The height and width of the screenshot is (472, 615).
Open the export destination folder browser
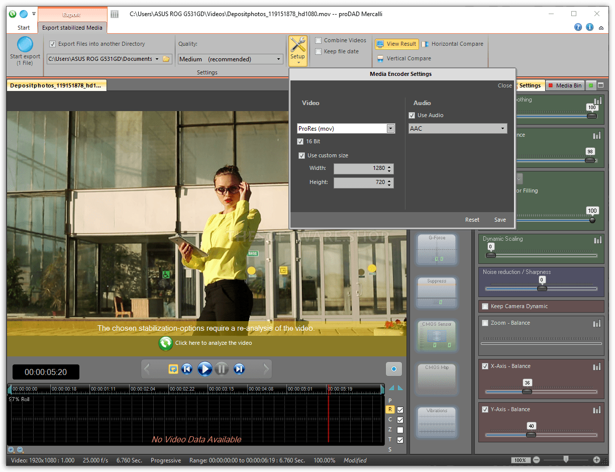pos(167,59)
